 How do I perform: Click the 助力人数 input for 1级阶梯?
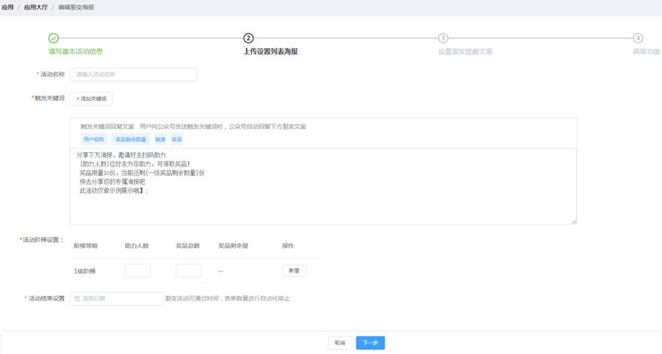point(138,271)
